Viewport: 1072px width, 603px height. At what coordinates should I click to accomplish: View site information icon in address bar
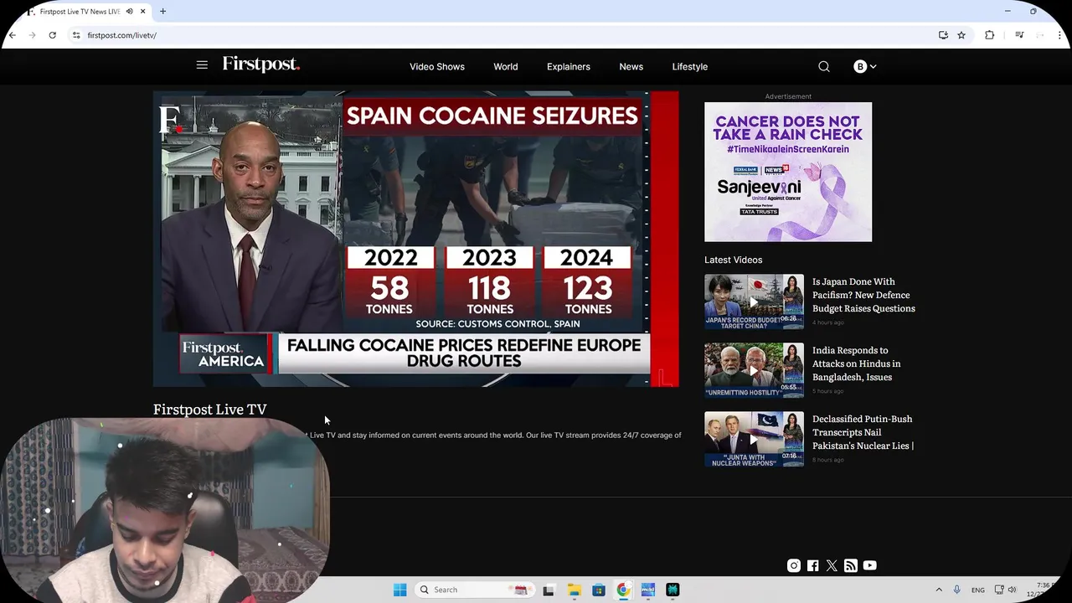pos(76,35)
